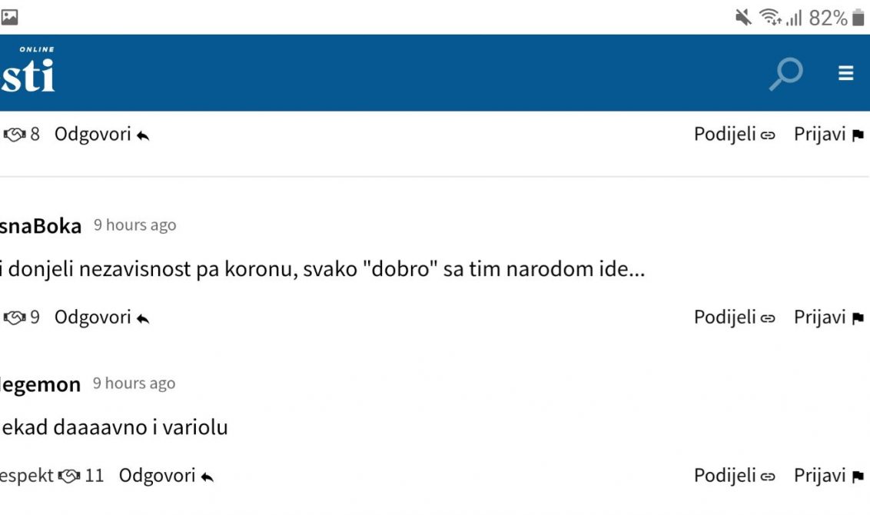870x515 pixels.
Task: Tap the battery icon in status bar
Action: tap(858, 18)
